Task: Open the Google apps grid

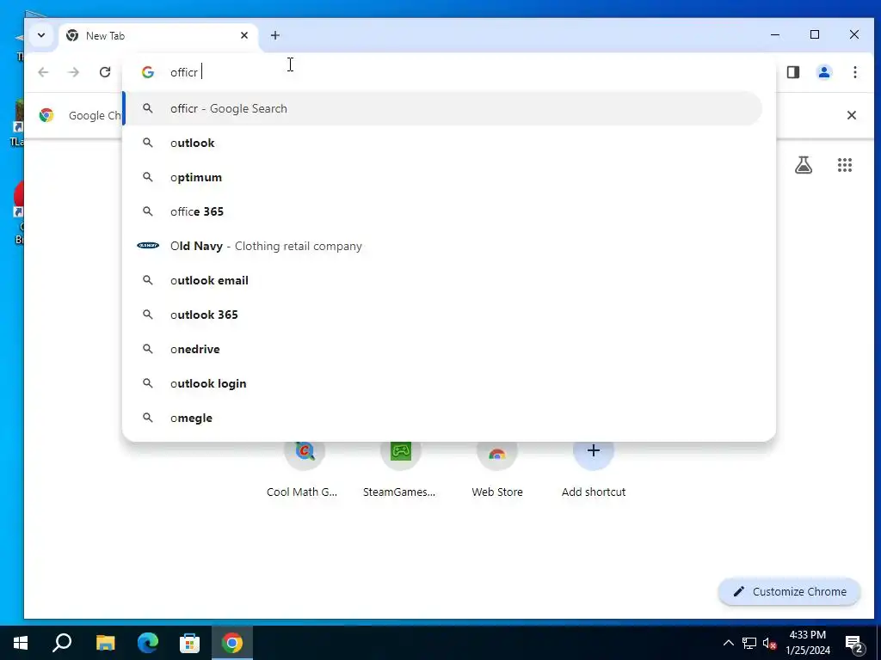Action: pos(845,165)
